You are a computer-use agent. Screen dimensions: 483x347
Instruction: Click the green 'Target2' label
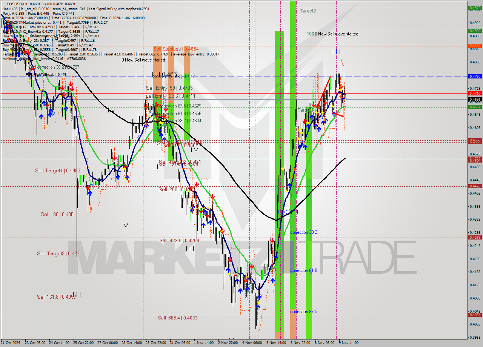[x=308, y=11]
